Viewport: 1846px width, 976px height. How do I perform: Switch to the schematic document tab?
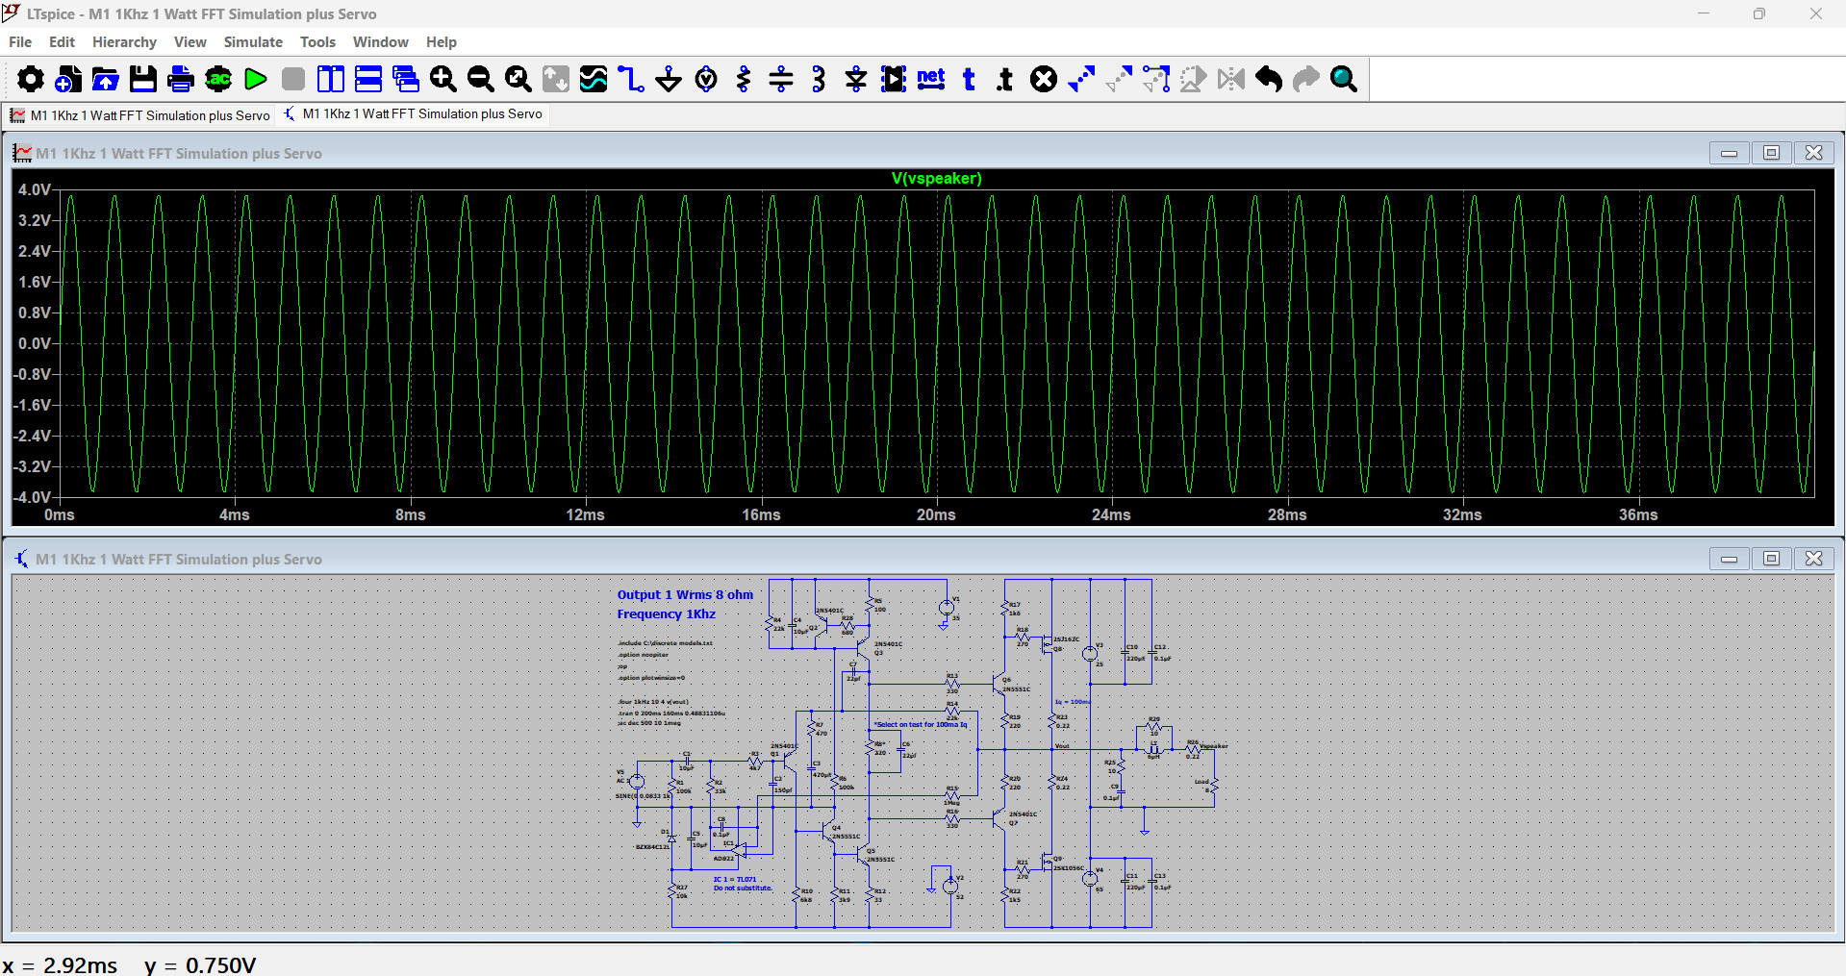413,114
